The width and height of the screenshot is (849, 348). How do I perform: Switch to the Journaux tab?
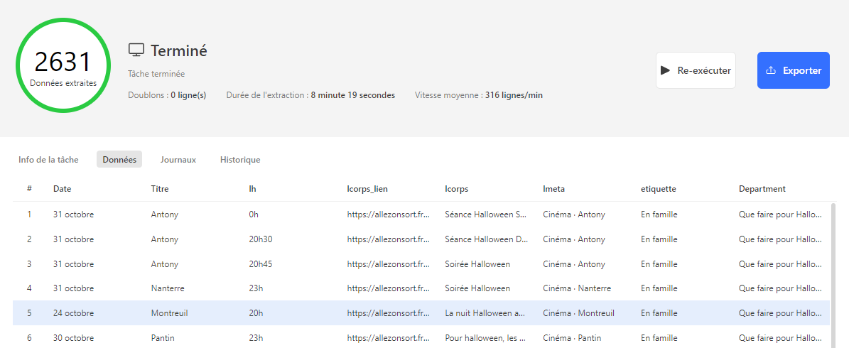pos(178,160)
